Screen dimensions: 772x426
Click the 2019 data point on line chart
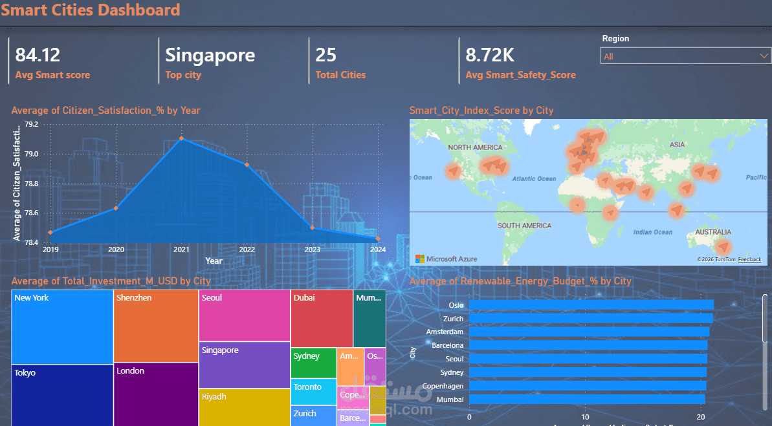pyautogui.click(x=50, y=233)
